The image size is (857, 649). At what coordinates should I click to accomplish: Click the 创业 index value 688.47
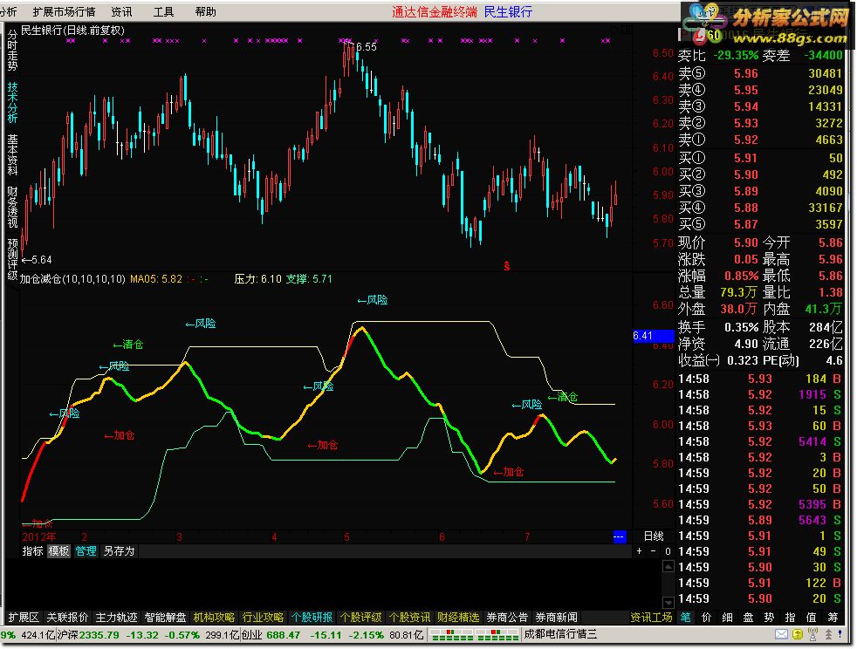[283, 635]
